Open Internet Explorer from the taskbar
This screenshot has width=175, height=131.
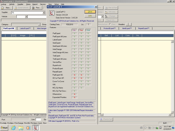(x=13, y=128)
